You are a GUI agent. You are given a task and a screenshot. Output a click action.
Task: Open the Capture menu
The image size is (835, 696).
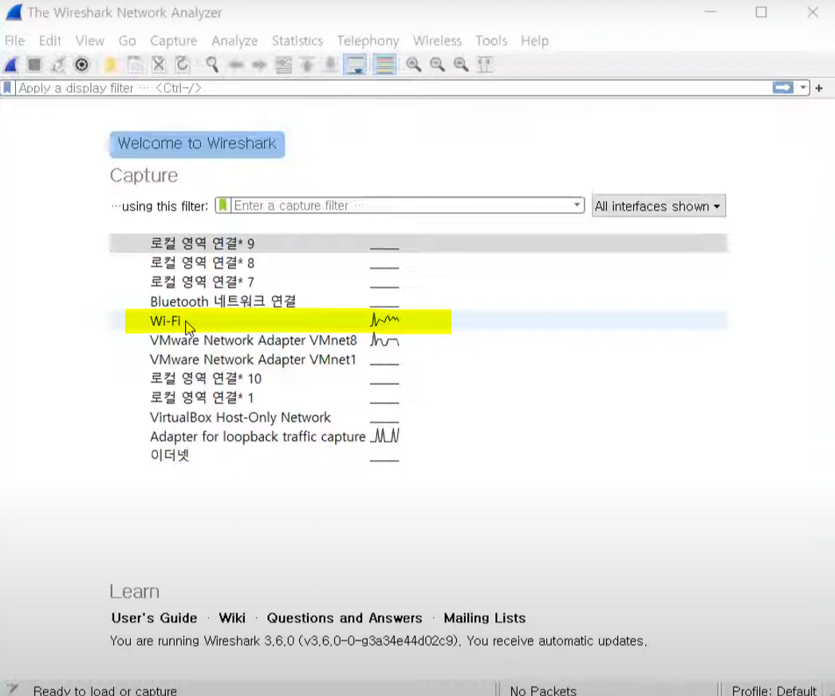tap(174, 41)
